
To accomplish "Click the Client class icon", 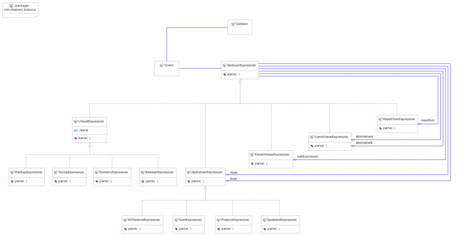I will coord(161,65).
